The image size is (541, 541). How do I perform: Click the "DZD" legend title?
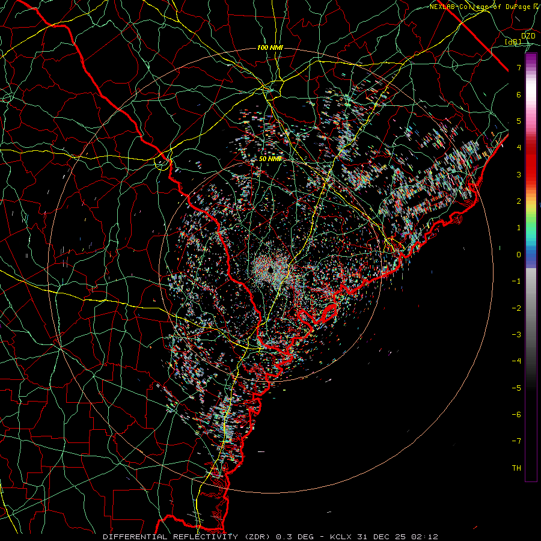coord(528,36)
